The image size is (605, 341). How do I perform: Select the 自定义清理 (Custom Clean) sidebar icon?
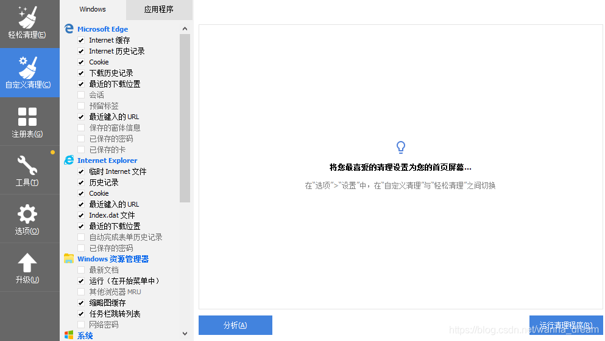coord(28,67)
